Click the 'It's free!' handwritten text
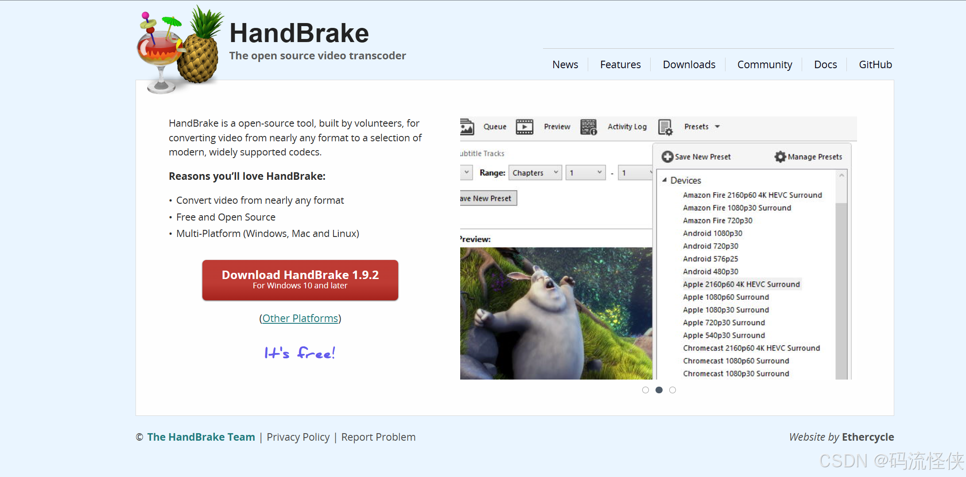This screenshot has width=966, height=477. point(299,353)
